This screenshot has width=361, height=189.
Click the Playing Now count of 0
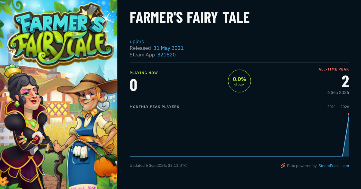click(134, 85)
